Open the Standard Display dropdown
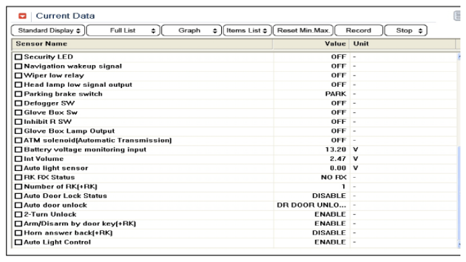The image size is (466, 262). pos(48,30)
